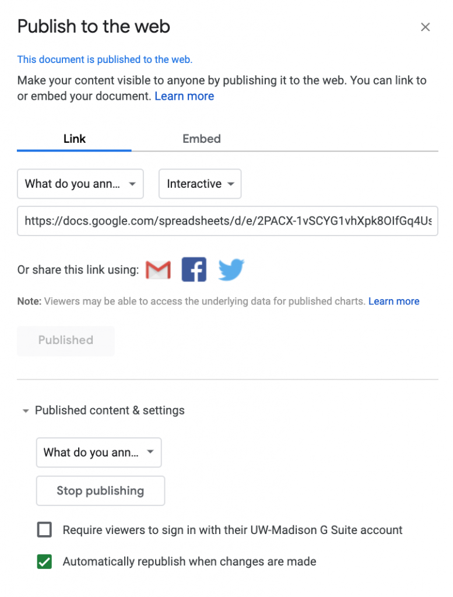Screen dimensions: 453x597
Task: Open Learn more link about publishing
Action: click(184, 96)
